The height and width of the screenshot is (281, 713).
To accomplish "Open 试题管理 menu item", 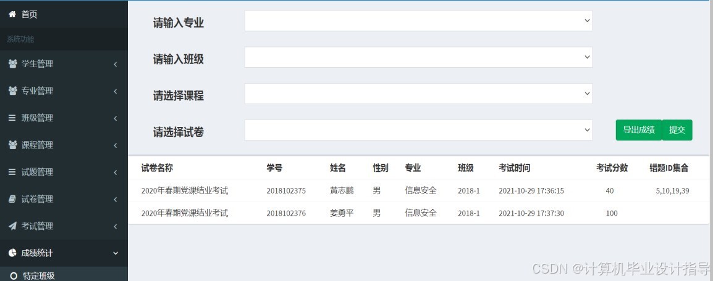I will tap(64, 172).
